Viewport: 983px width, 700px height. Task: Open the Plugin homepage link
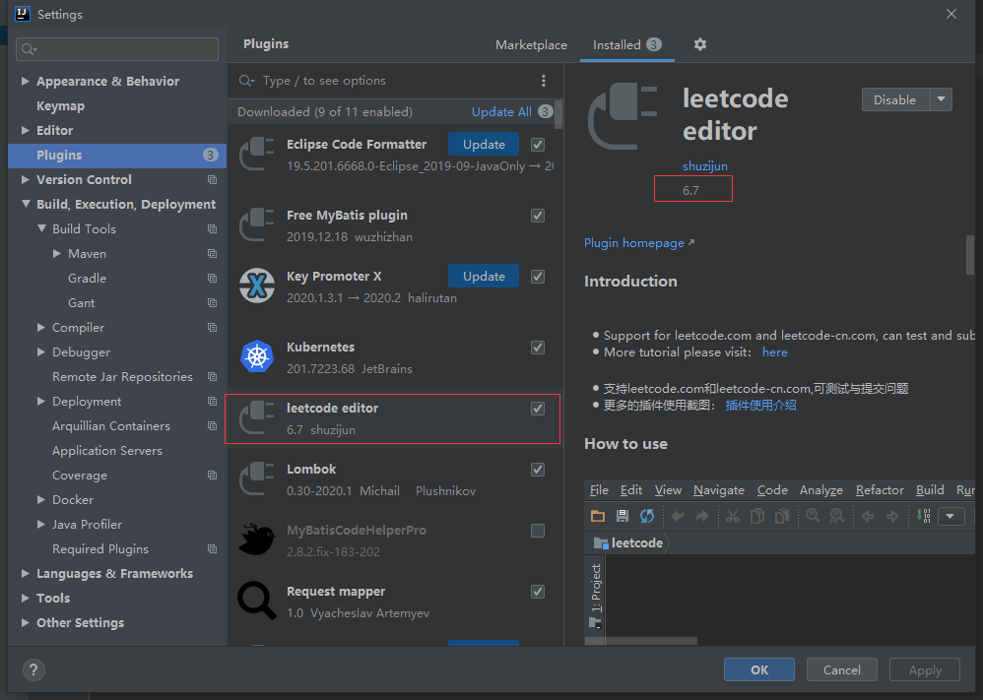pos(633,243)
